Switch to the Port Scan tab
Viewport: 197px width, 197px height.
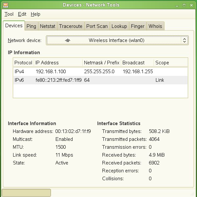[x=97, y=26]
